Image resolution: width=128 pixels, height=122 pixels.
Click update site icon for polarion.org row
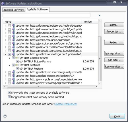[13, 79]
